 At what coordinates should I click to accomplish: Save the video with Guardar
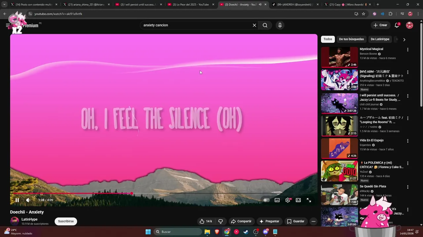[295, 221]
